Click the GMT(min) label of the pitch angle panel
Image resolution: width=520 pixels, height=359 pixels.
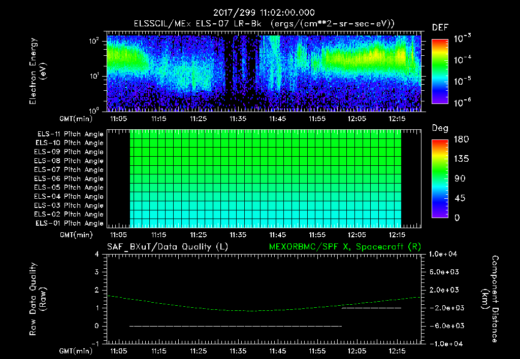tap(76, 235)
